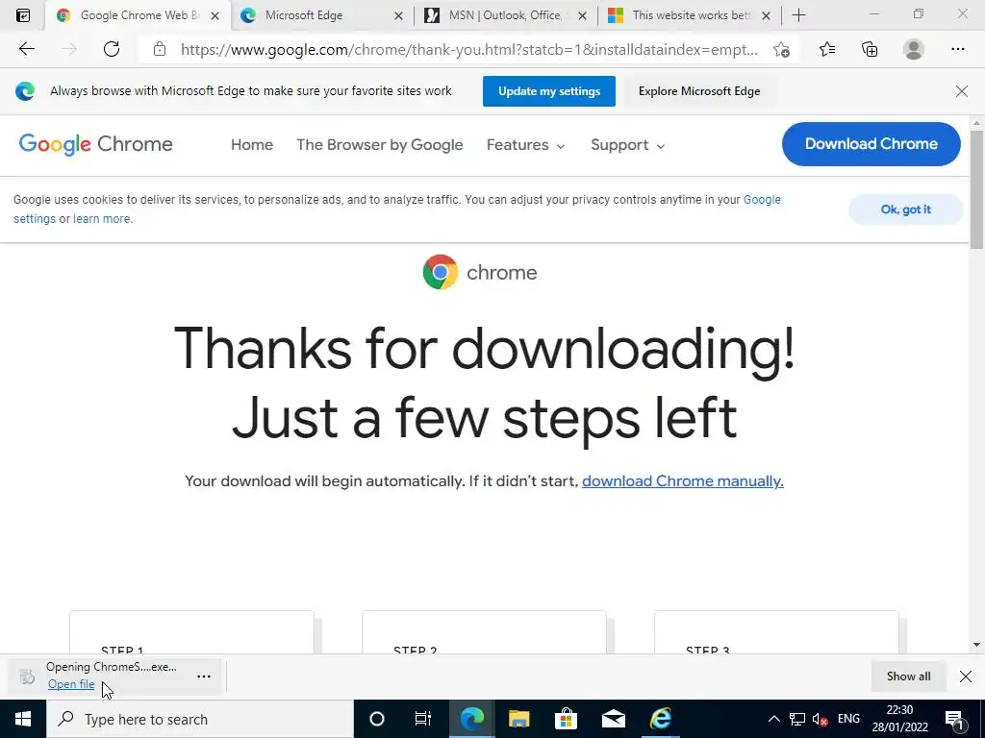Click Open file for the ChromeSetup download
Viewport: 985px width, 738px height.
tap(71, 684)
